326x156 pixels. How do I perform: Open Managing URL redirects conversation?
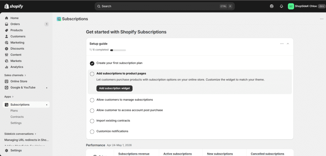[x=26, y=140]
